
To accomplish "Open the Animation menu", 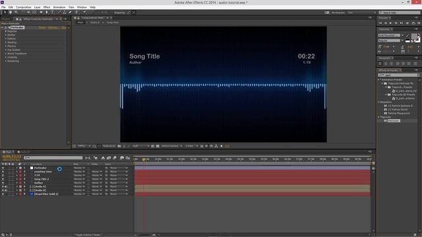I will [59, 7].
